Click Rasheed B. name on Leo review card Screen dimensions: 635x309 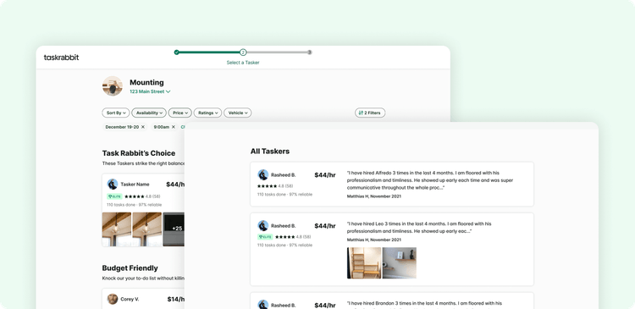(x=284, y=225)
